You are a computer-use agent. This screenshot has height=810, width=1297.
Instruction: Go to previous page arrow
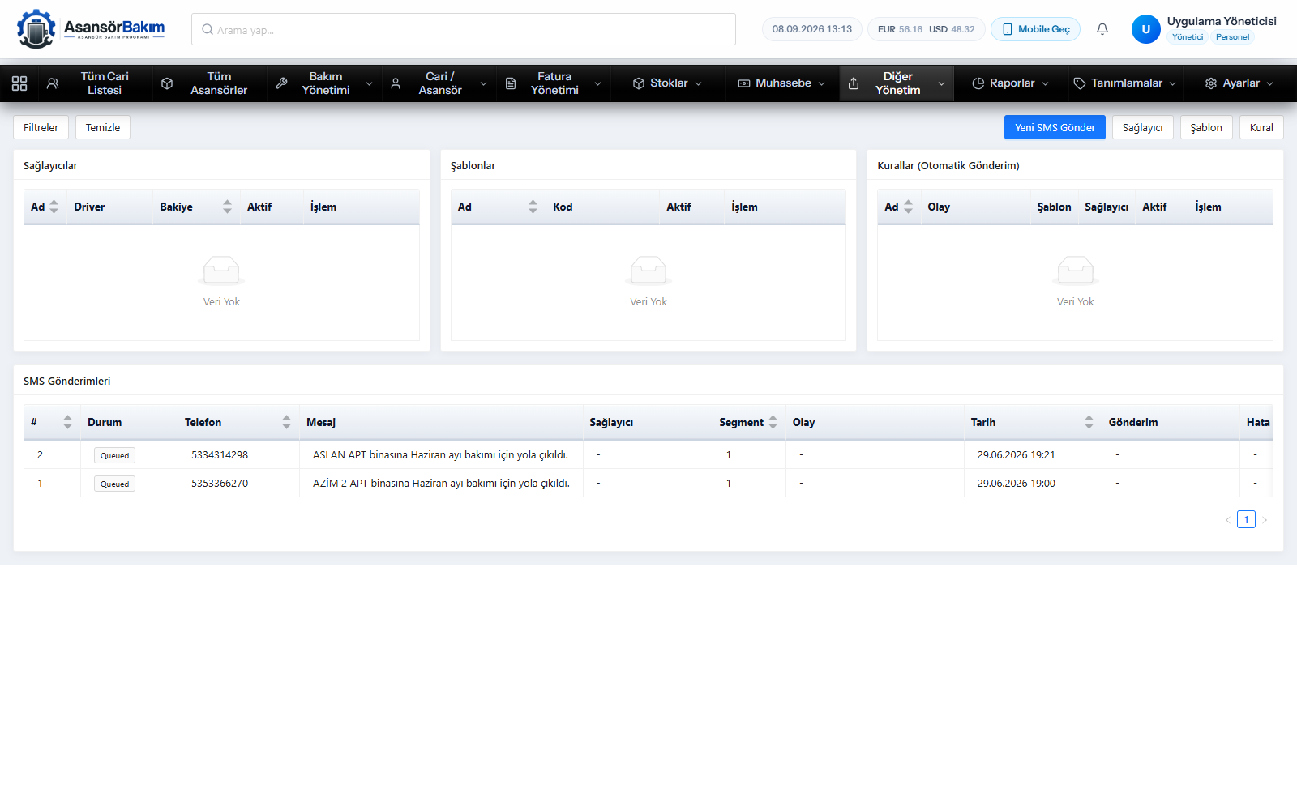point(1227,520)
